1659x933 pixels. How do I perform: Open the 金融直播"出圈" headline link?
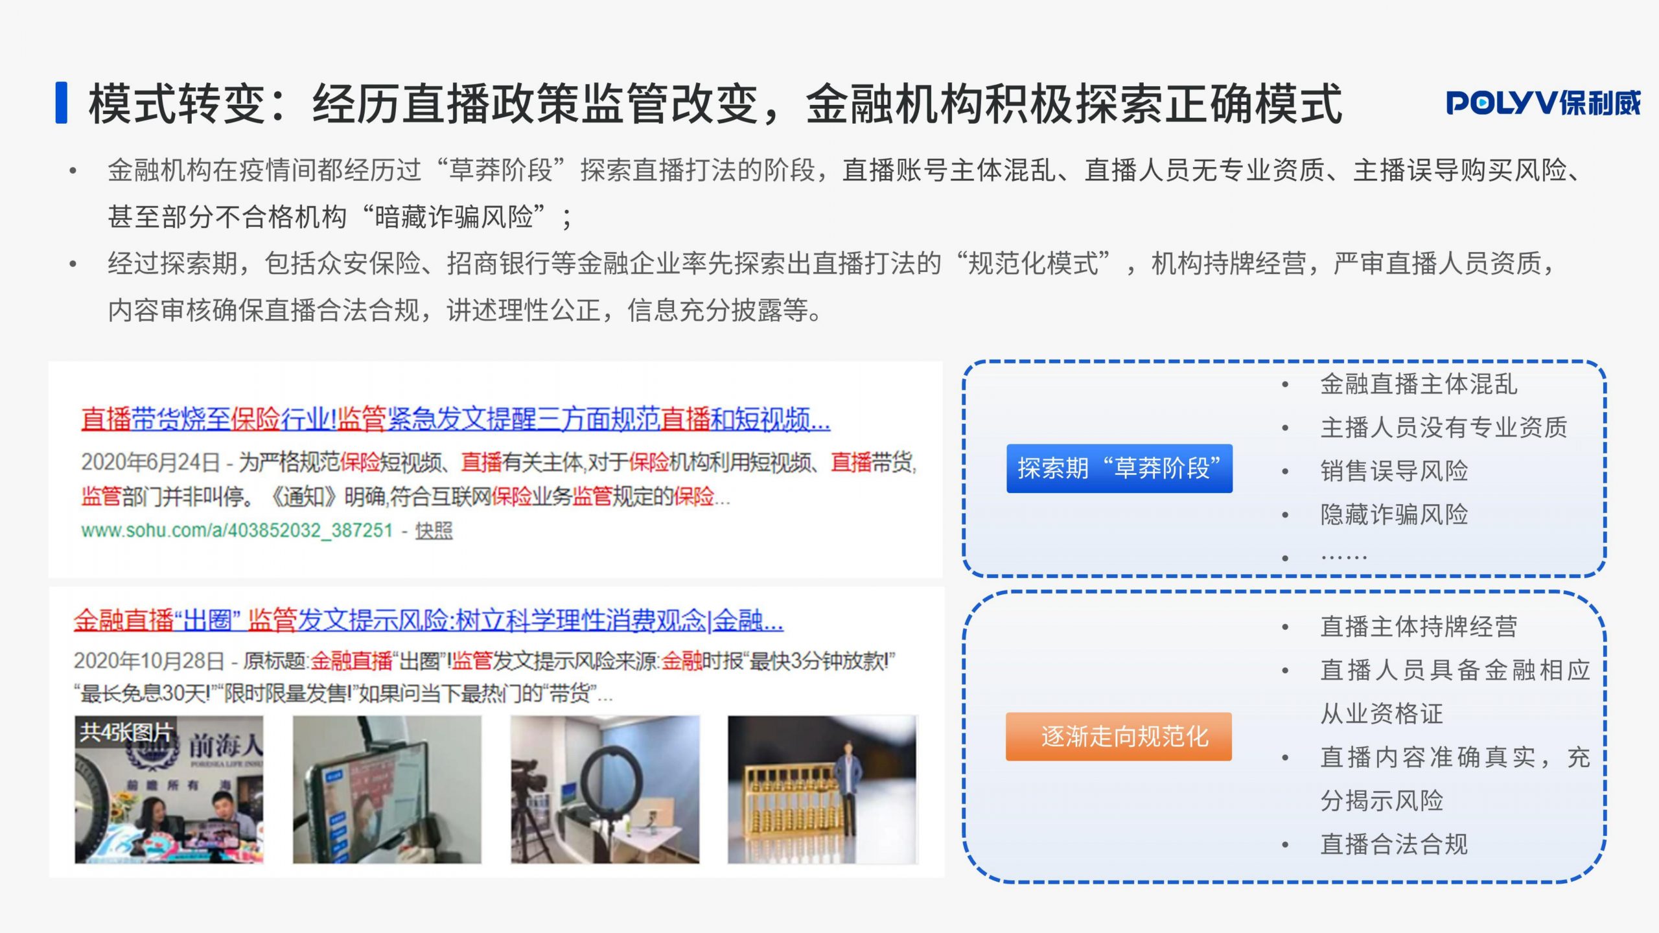click(428, 620)
